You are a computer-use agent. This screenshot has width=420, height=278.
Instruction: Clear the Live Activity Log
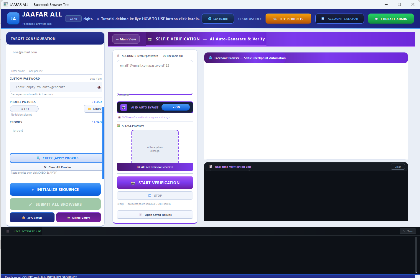(408, 231)
